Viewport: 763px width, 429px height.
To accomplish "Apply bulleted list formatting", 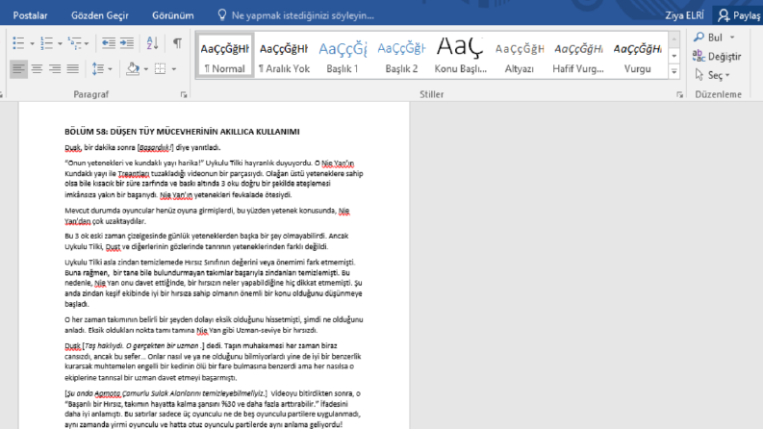I will pos(18,43).
